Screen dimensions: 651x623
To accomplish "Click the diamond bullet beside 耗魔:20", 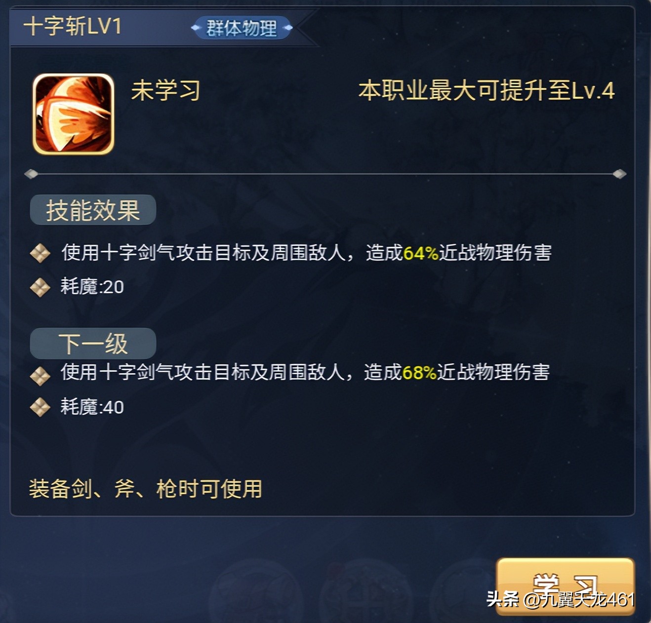I will pyautogui.click(x=40, y=287).
